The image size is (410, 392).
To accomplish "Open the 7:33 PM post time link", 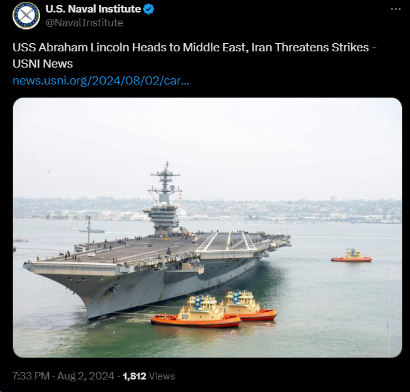I will click(31, 376).
